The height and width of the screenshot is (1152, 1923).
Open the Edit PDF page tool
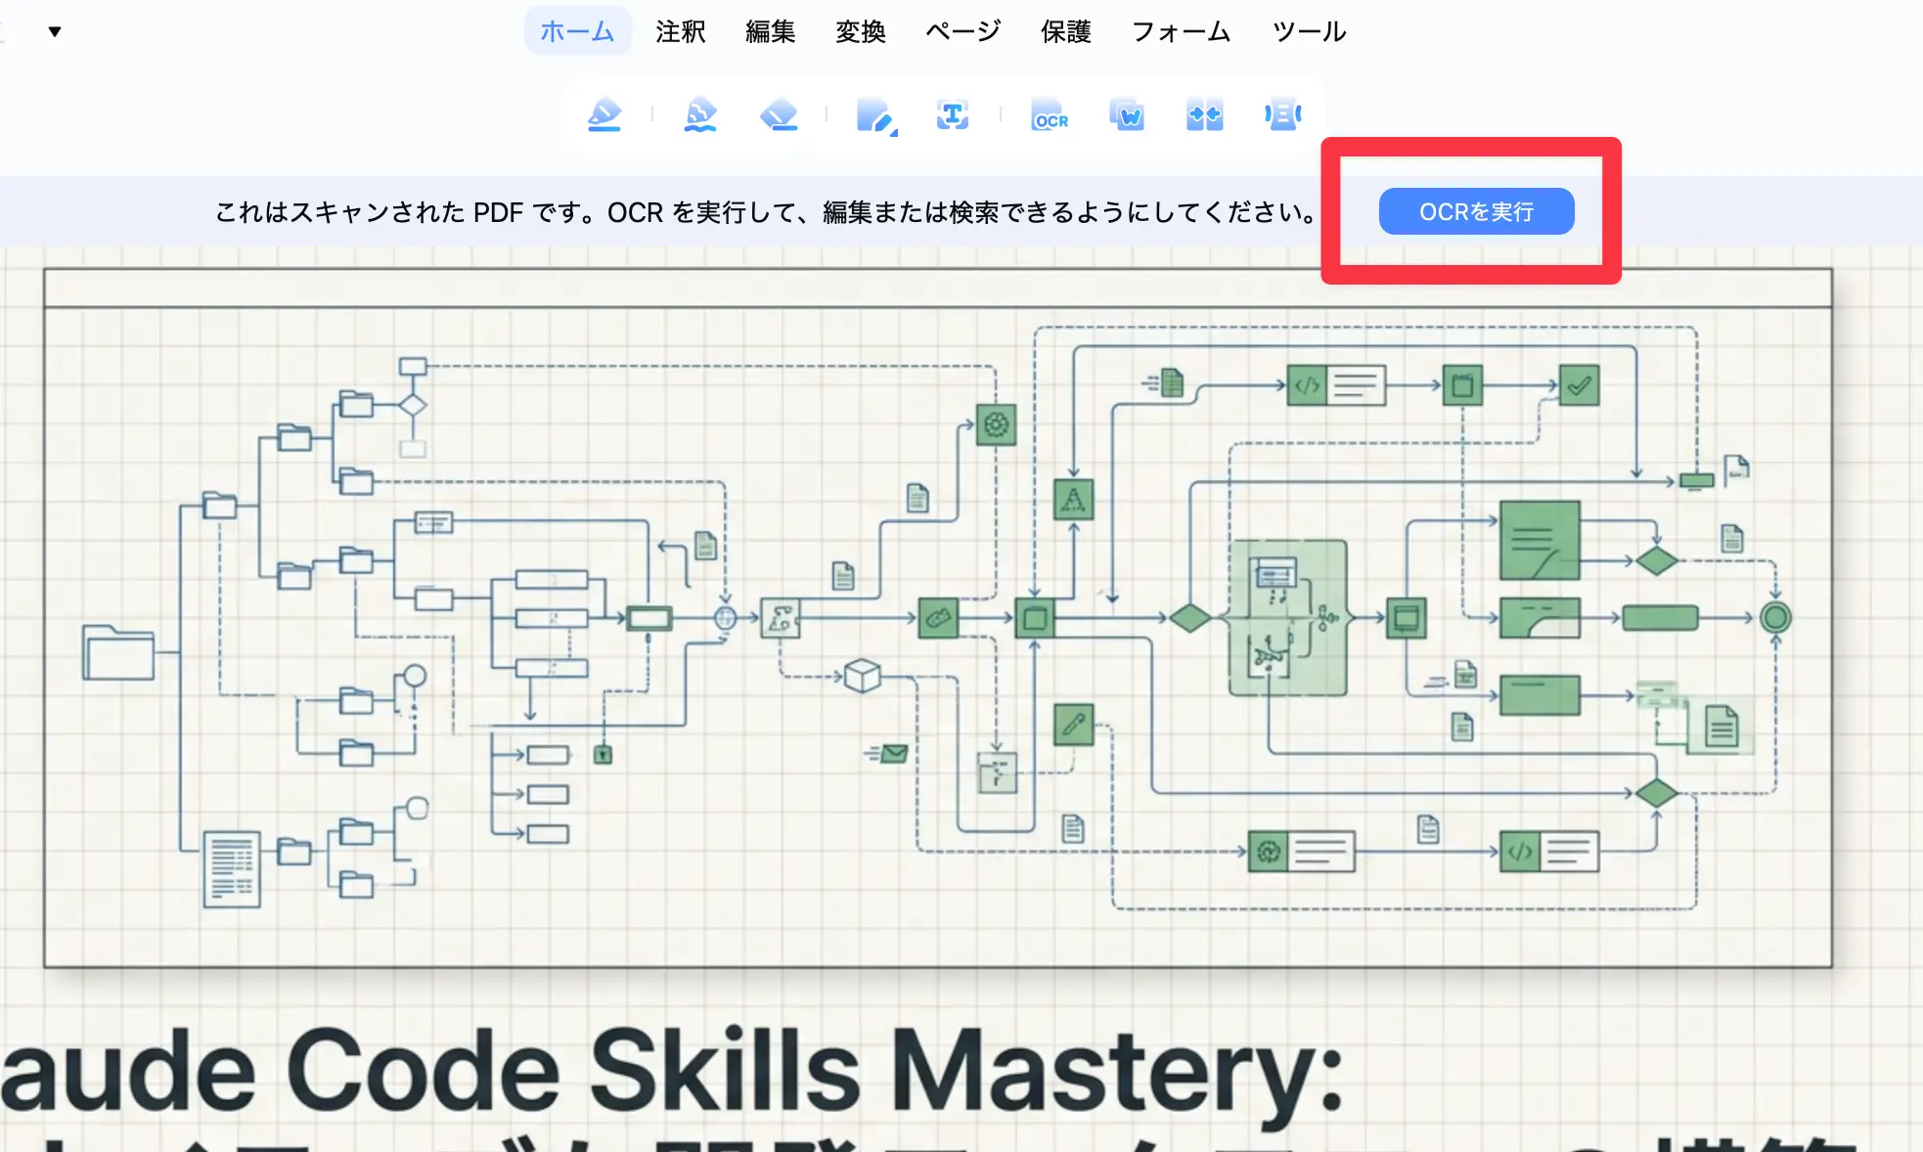[x=876, y=115]
